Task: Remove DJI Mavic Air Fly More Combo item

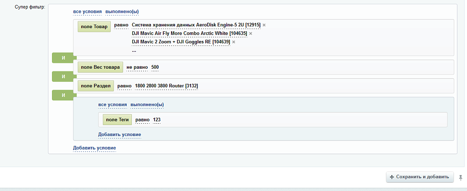Action: tap(250, 34)
